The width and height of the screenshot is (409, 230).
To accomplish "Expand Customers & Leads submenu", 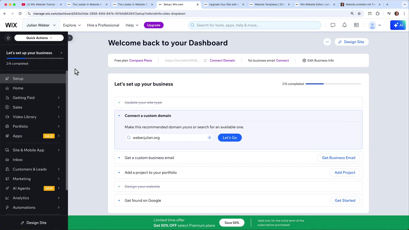I will click(x=59, y=169).
